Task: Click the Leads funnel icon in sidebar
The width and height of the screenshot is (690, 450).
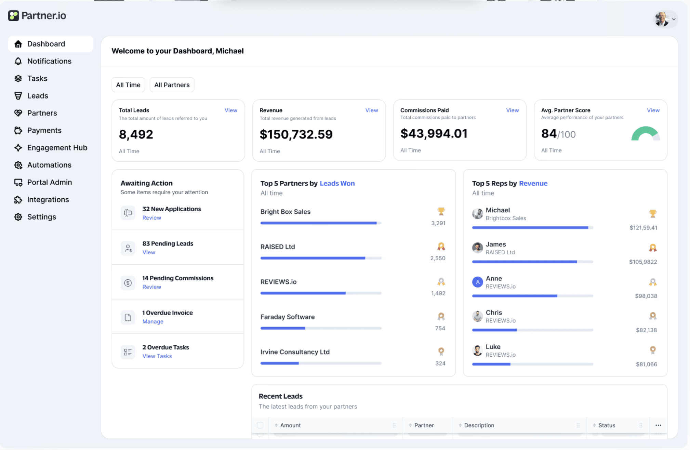Action: pos(18,96)
